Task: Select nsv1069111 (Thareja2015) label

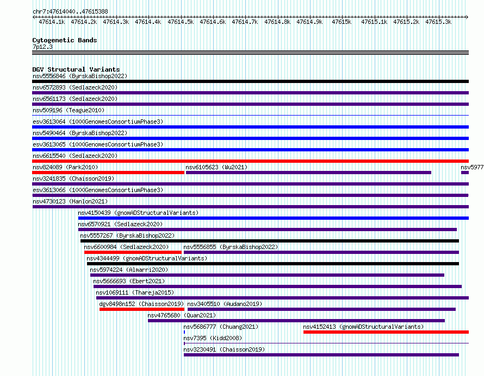Action: 134,292
